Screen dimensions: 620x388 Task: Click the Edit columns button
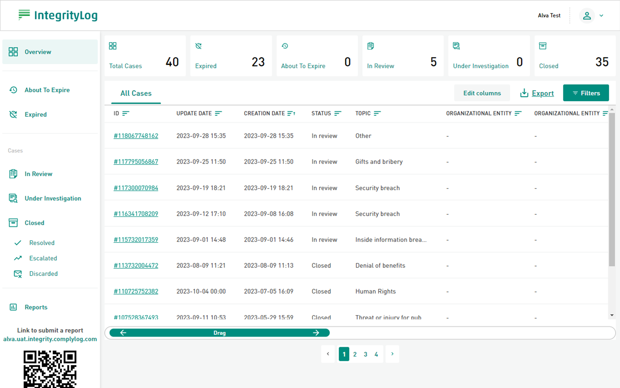[x=482, y=93]
